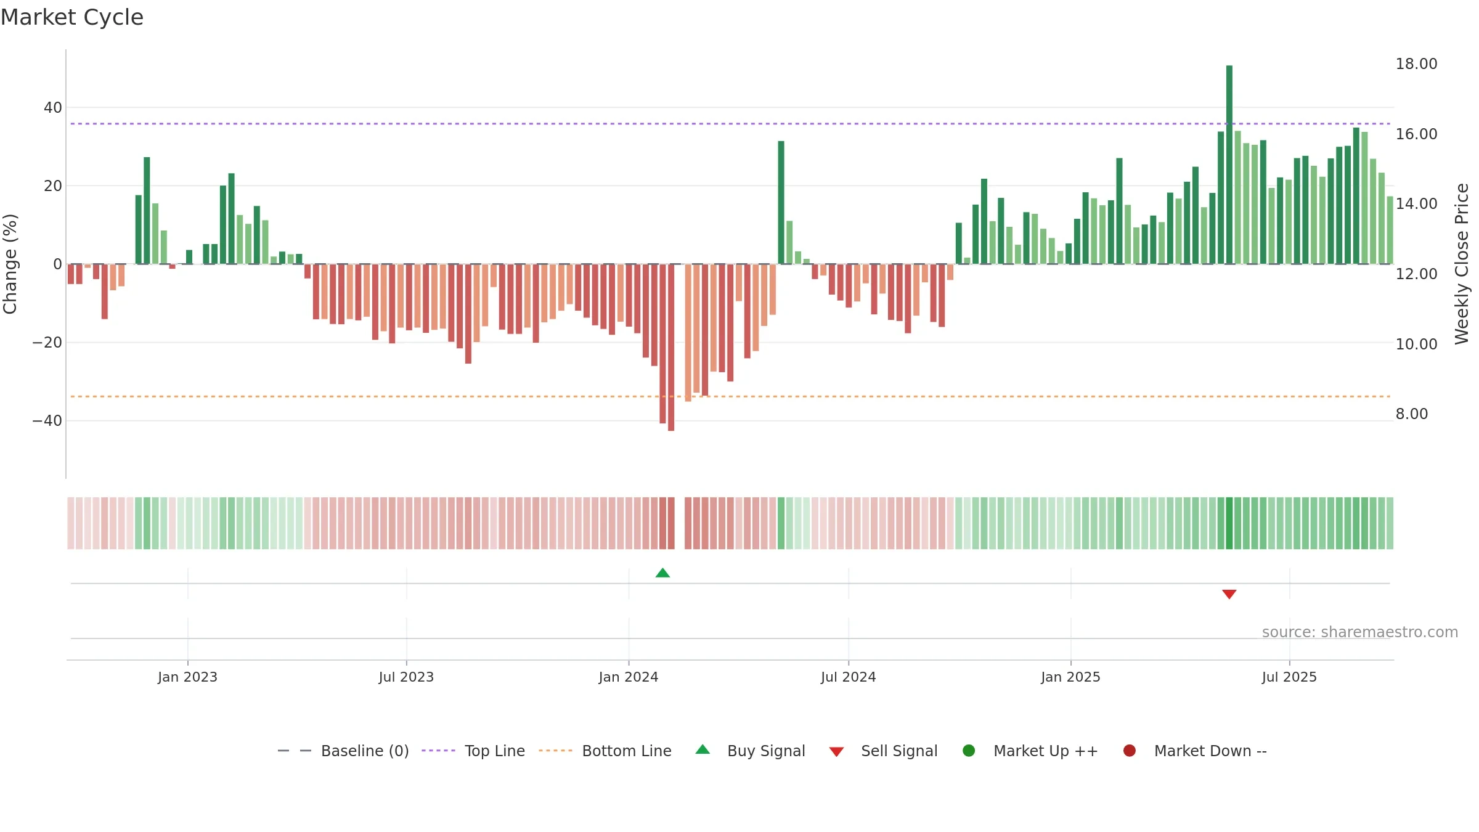Toggle Baseline (0) legend entry
Viewport: 1479px width, 832px height.
[343, 751]
